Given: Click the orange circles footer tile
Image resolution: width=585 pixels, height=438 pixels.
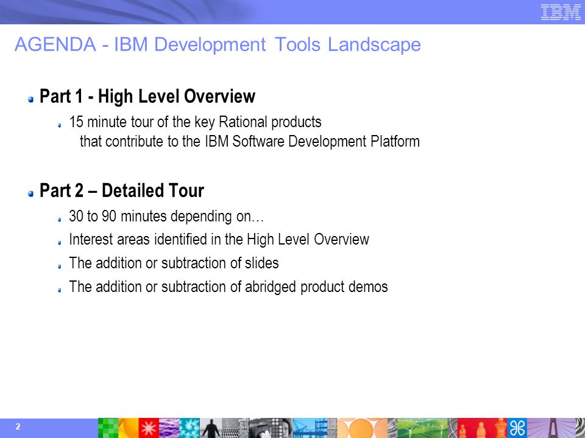Looking at the screenshot, I should [x=362, y=428].
